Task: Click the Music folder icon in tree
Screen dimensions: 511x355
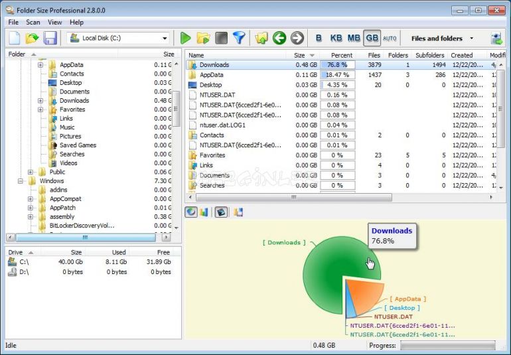Action: [52, 127]
